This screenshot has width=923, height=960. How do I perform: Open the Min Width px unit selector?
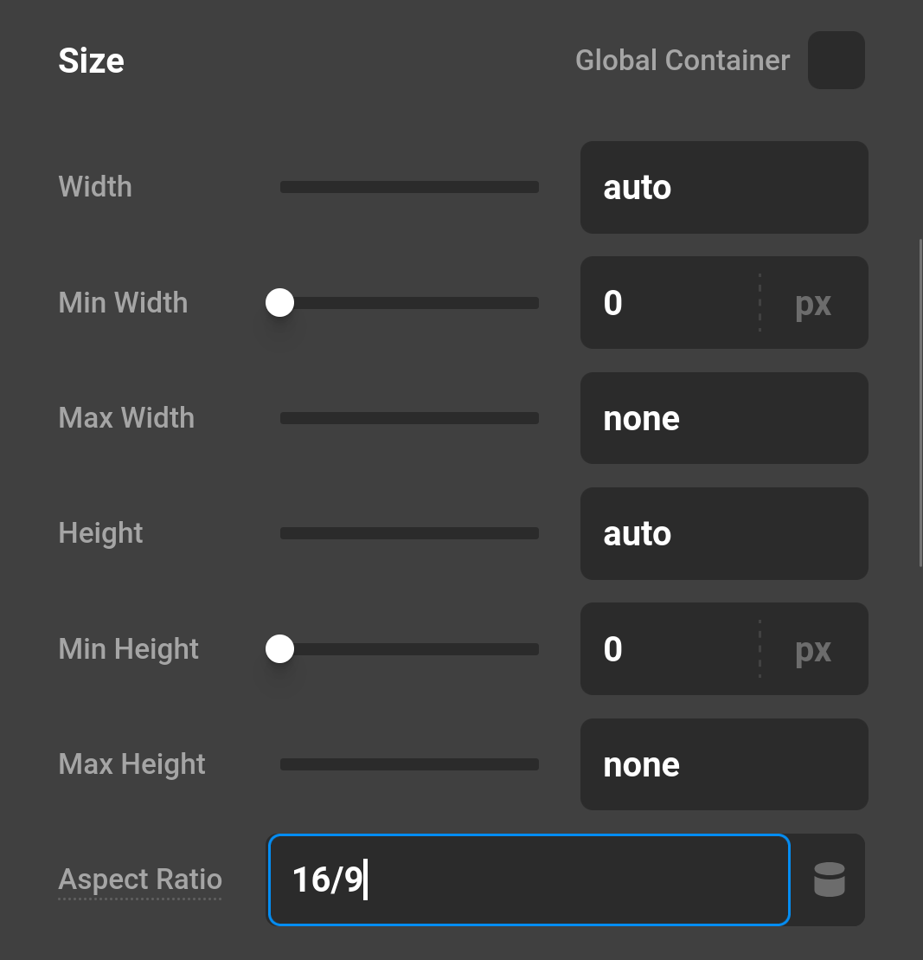(812, 302)
